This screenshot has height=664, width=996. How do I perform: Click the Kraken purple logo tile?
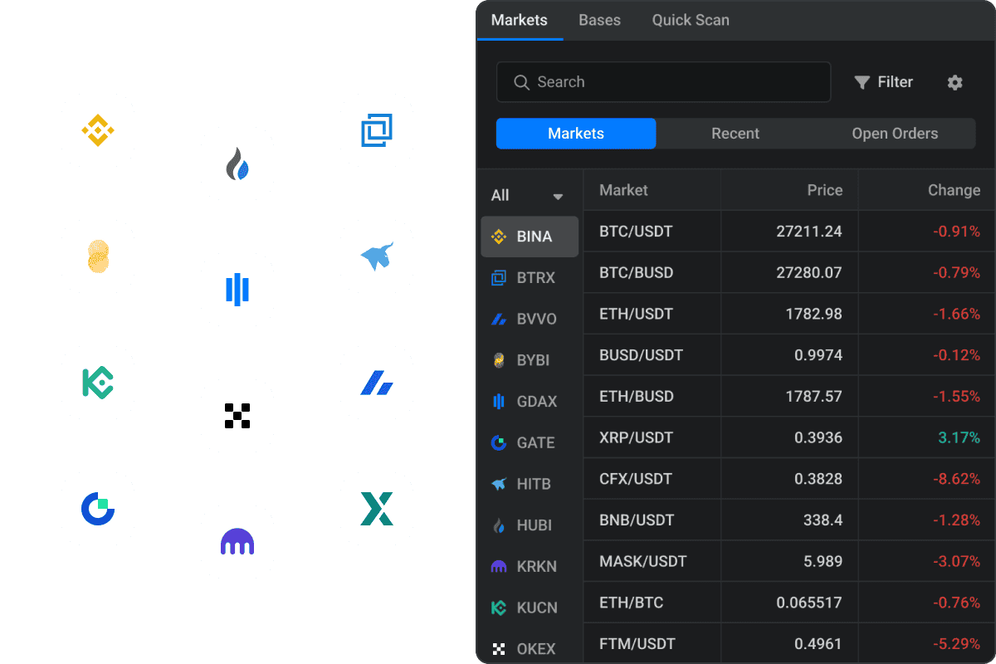click(237, 542)
